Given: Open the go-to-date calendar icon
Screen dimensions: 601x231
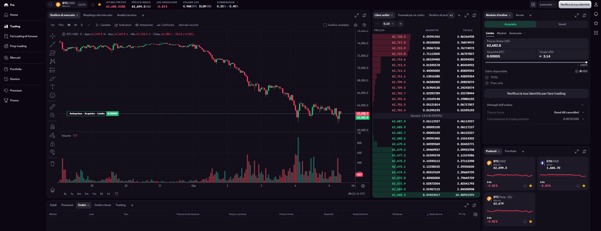Looking at the screenshot, I should point(116,193).
